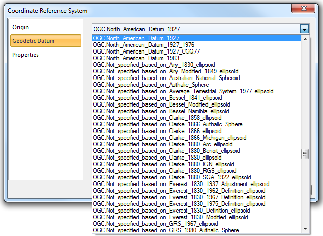The image size is (323, 236).
Task: Select highlighted OGC.North_American_Datum_1927 list entry
Action: pyautogui.click(x=196, y=38)
